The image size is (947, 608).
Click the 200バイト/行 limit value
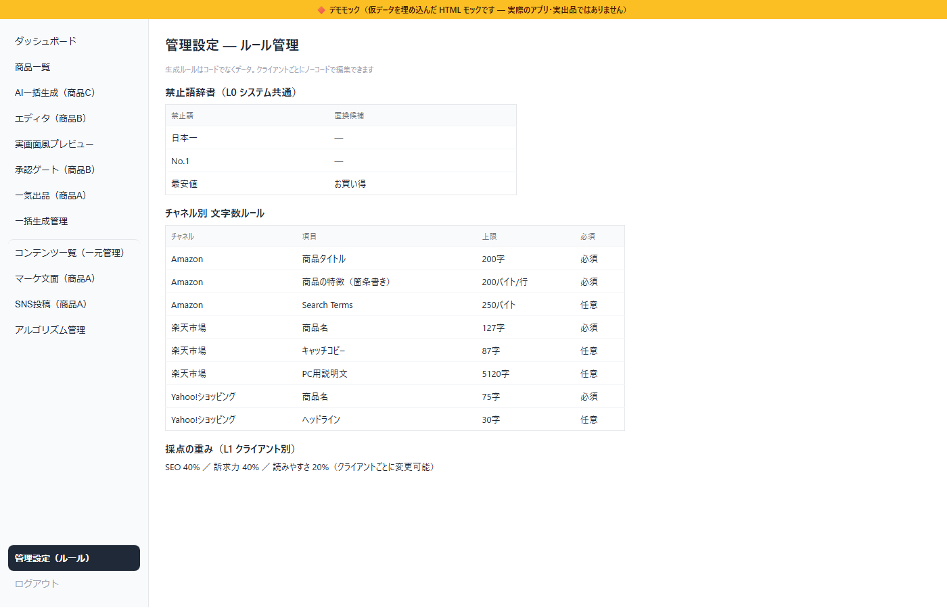pos(505,282)
